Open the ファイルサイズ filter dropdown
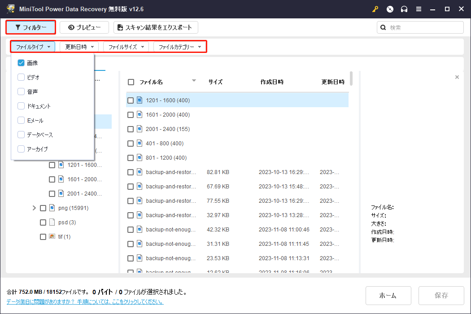471x314 pixels. tap(126, 47)
